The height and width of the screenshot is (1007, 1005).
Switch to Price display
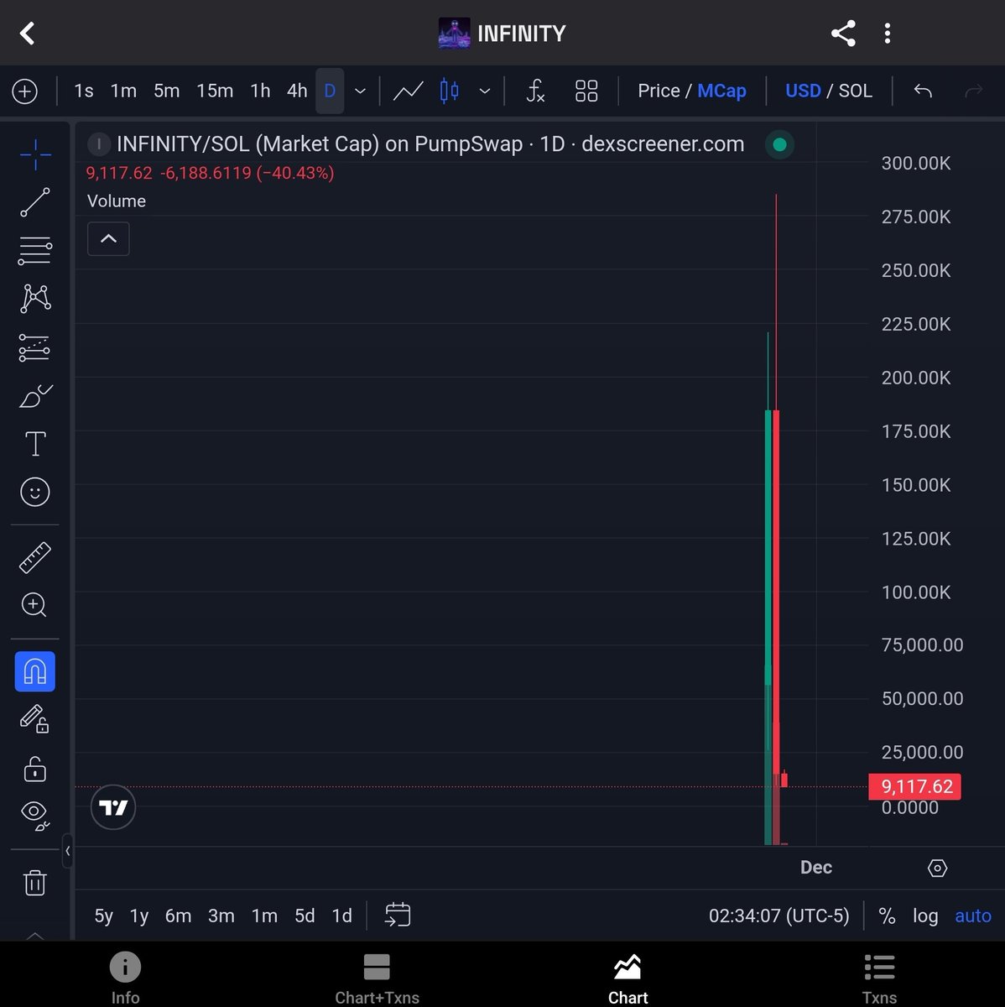coord(659,91)
